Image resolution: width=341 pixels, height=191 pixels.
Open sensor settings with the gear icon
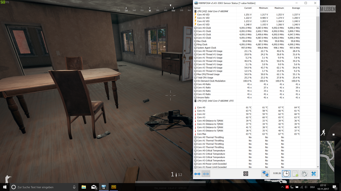click(x=304, y=174)
